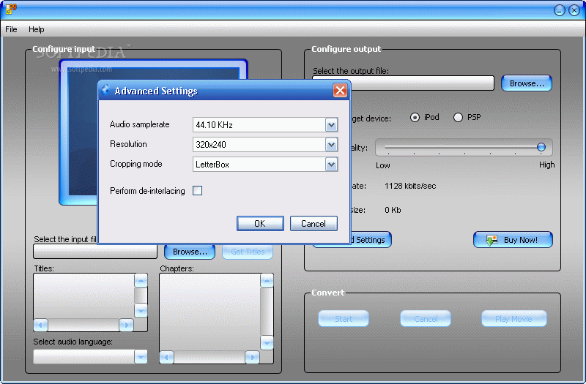Image resolution: width=586 pixels, height=384 pixels.
Task: Click the Titles list scroll right arrow
Action: coord(126,325)
